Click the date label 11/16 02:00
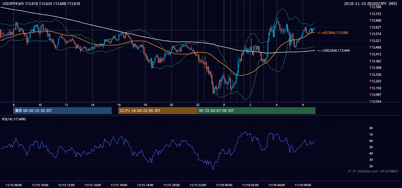Image resolution: width=402 pixels, height=188 pixels. pyautogui.click(x=250, y=185)
